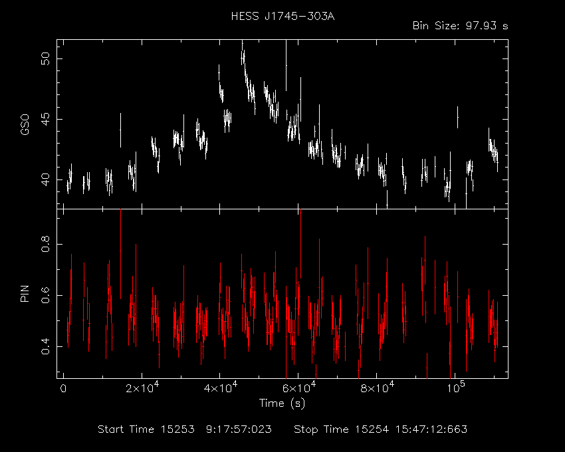Click the x-axis tick label 0
The image size is (565, 452).
(63, 390)
